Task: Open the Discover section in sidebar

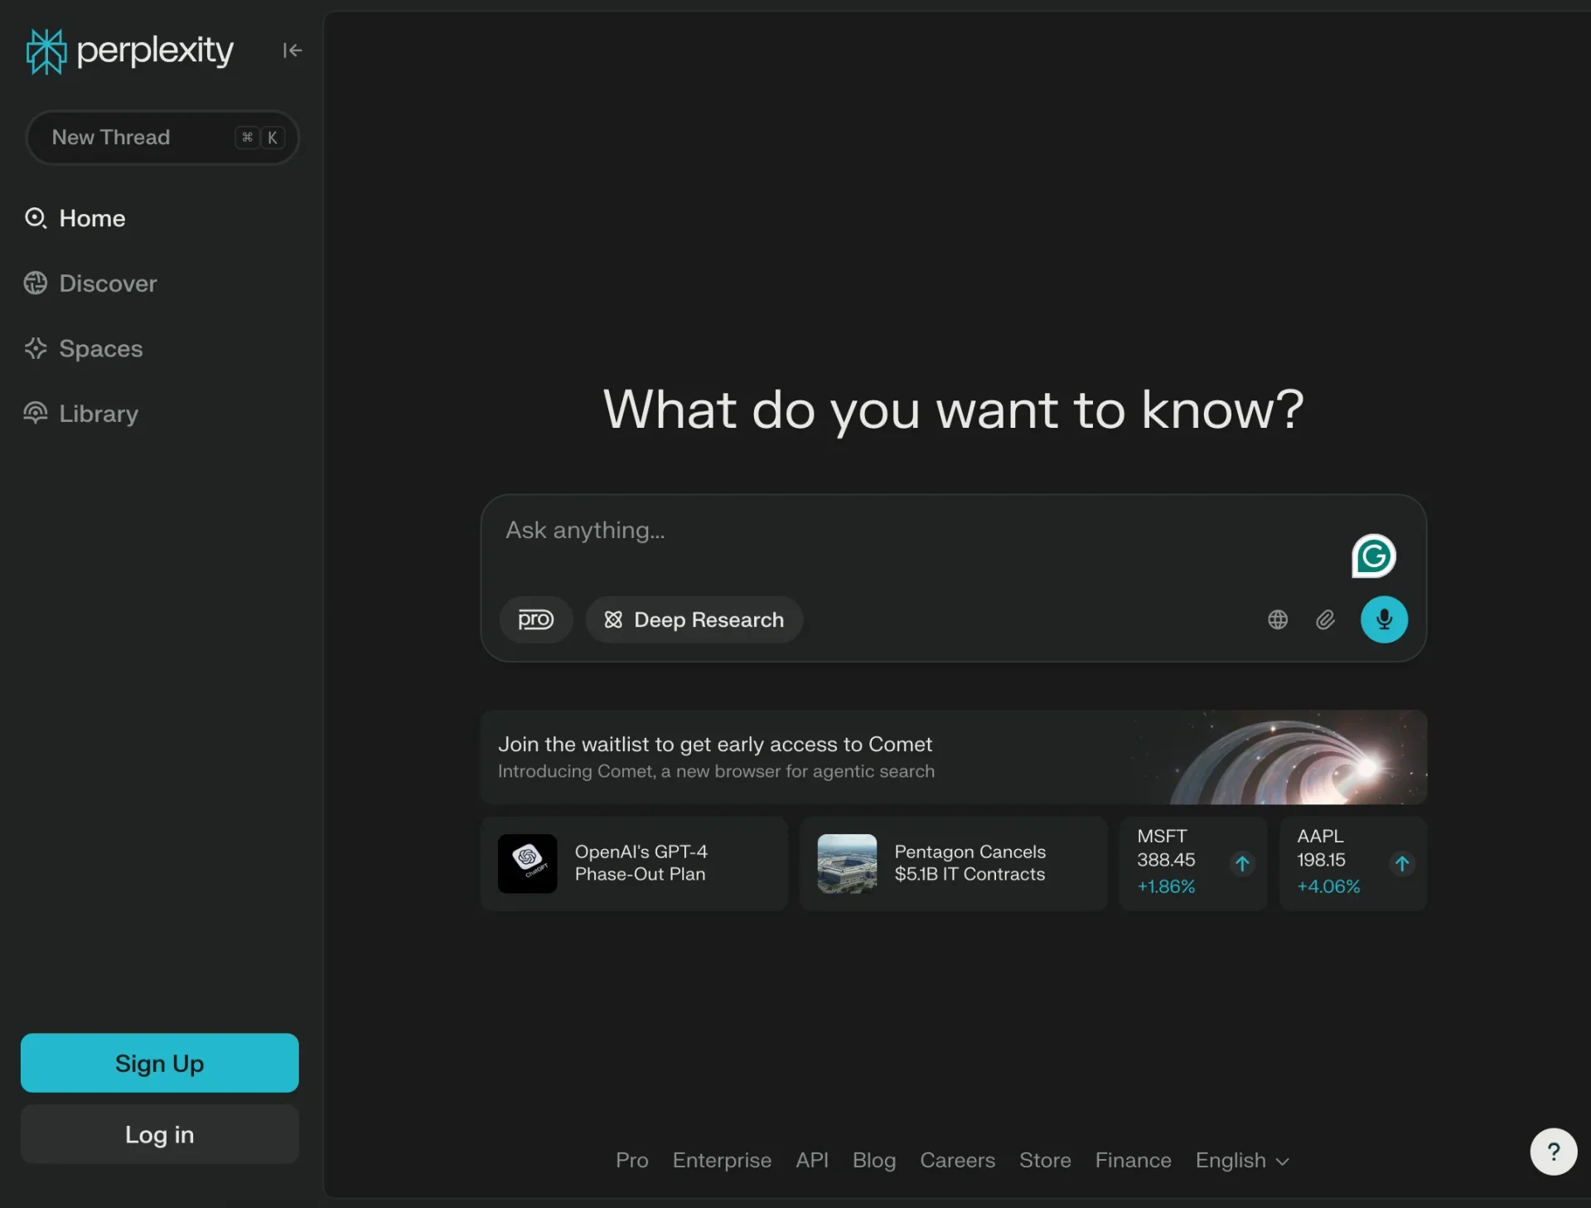Action: 90,284
